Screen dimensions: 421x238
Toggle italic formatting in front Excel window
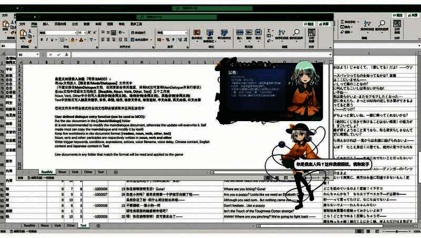[47, 39]
